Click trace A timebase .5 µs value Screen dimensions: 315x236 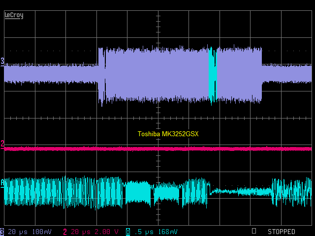coord(144,232)
